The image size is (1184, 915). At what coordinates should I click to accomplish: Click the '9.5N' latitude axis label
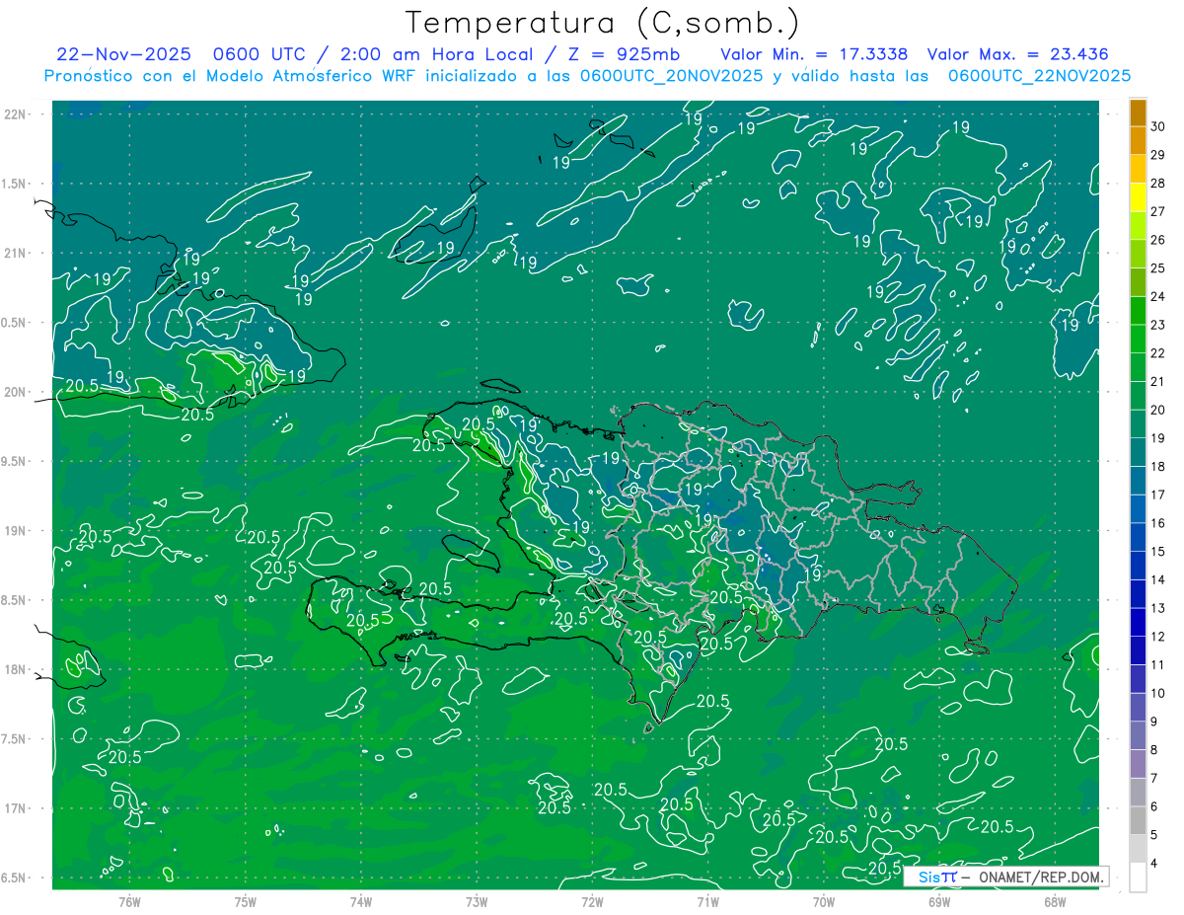(14, 461)
